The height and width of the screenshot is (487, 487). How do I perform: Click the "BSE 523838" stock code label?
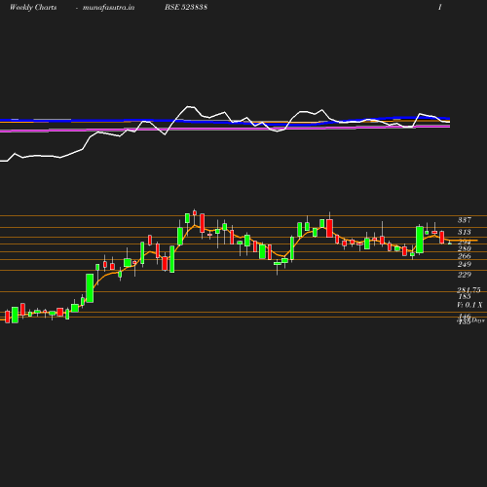click(186, 7)
